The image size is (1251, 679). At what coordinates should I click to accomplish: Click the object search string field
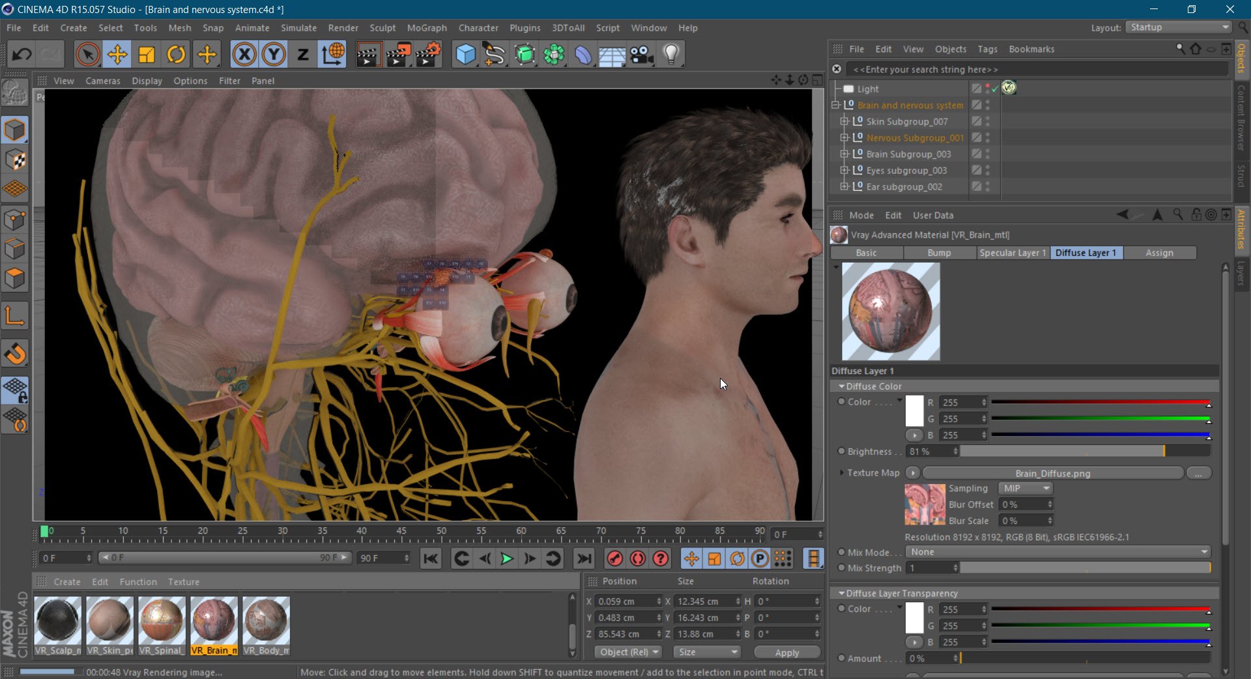[x=1037, y=69]
